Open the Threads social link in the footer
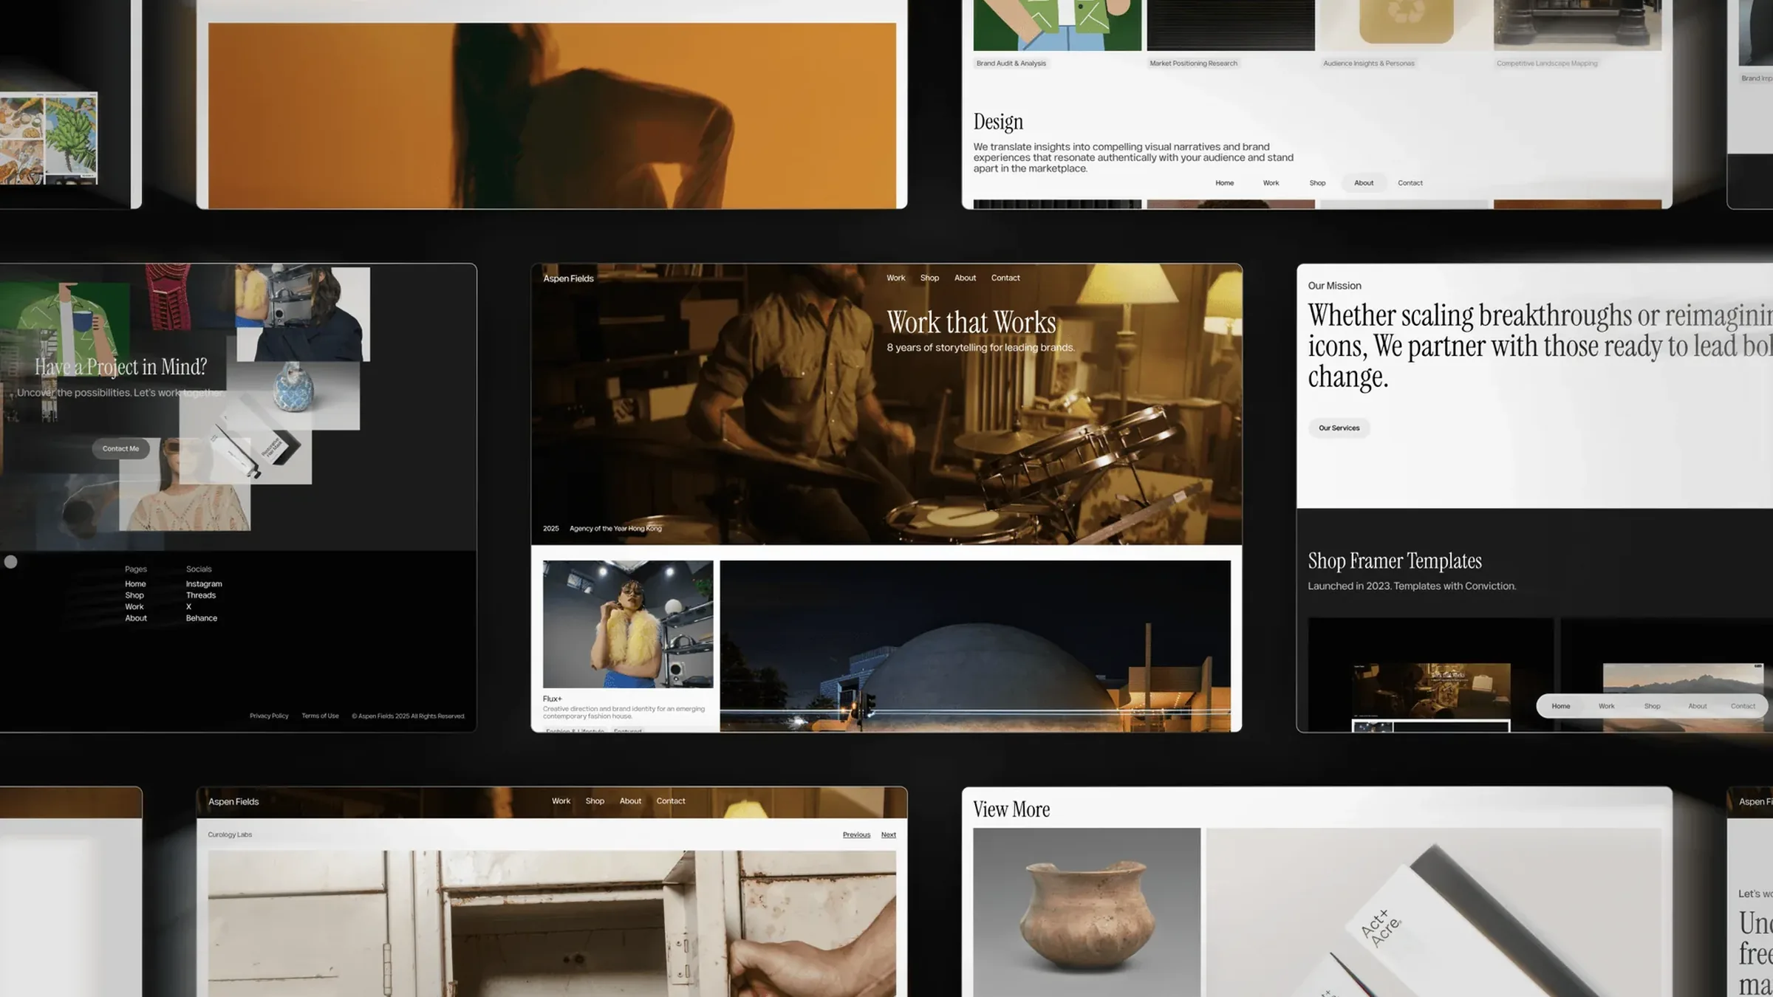1773x997 pixels. click(x=201, y=595)
